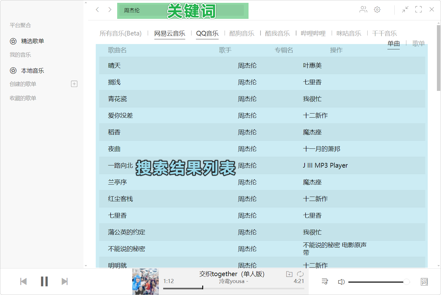Add current song to playlist folder icon
Viewport: 441px width, 295px height.
click(x=289, y=274)
